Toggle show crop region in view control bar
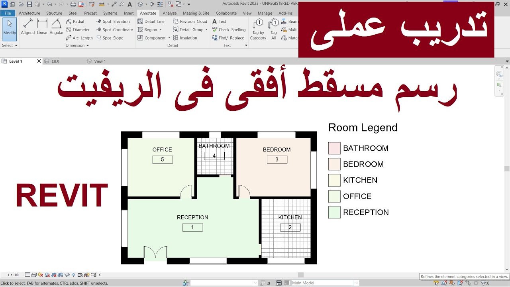The height and width of the screenshot is (287, 510). (x=61, y=275)
